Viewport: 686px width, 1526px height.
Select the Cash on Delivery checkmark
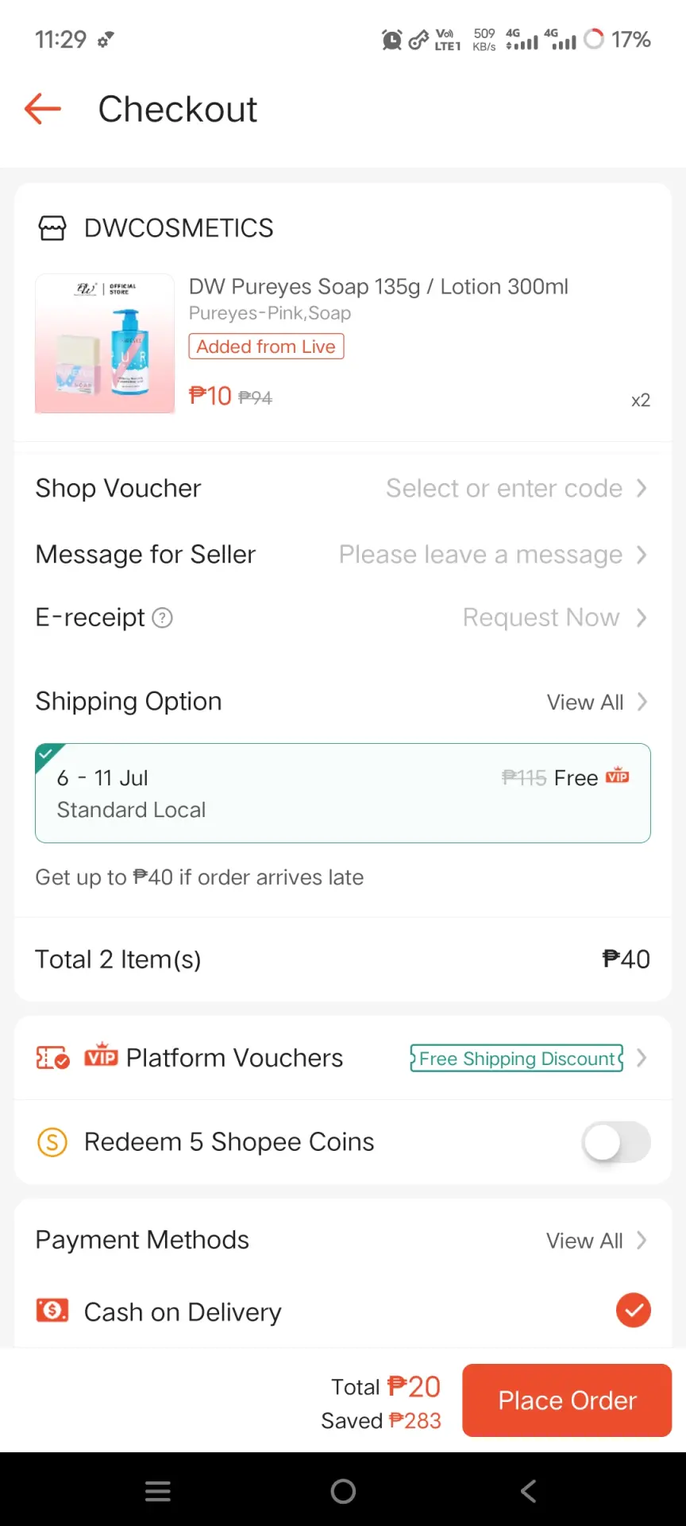pyautogui.click(x=634, y=1310)
